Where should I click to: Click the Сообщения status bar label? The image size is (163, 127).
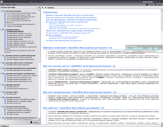tap(5, 126)
